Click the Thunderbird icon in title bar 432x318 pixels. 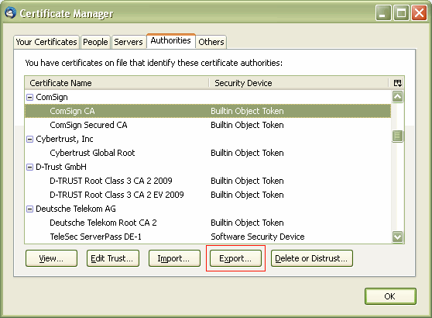click(x=11, y=13)
